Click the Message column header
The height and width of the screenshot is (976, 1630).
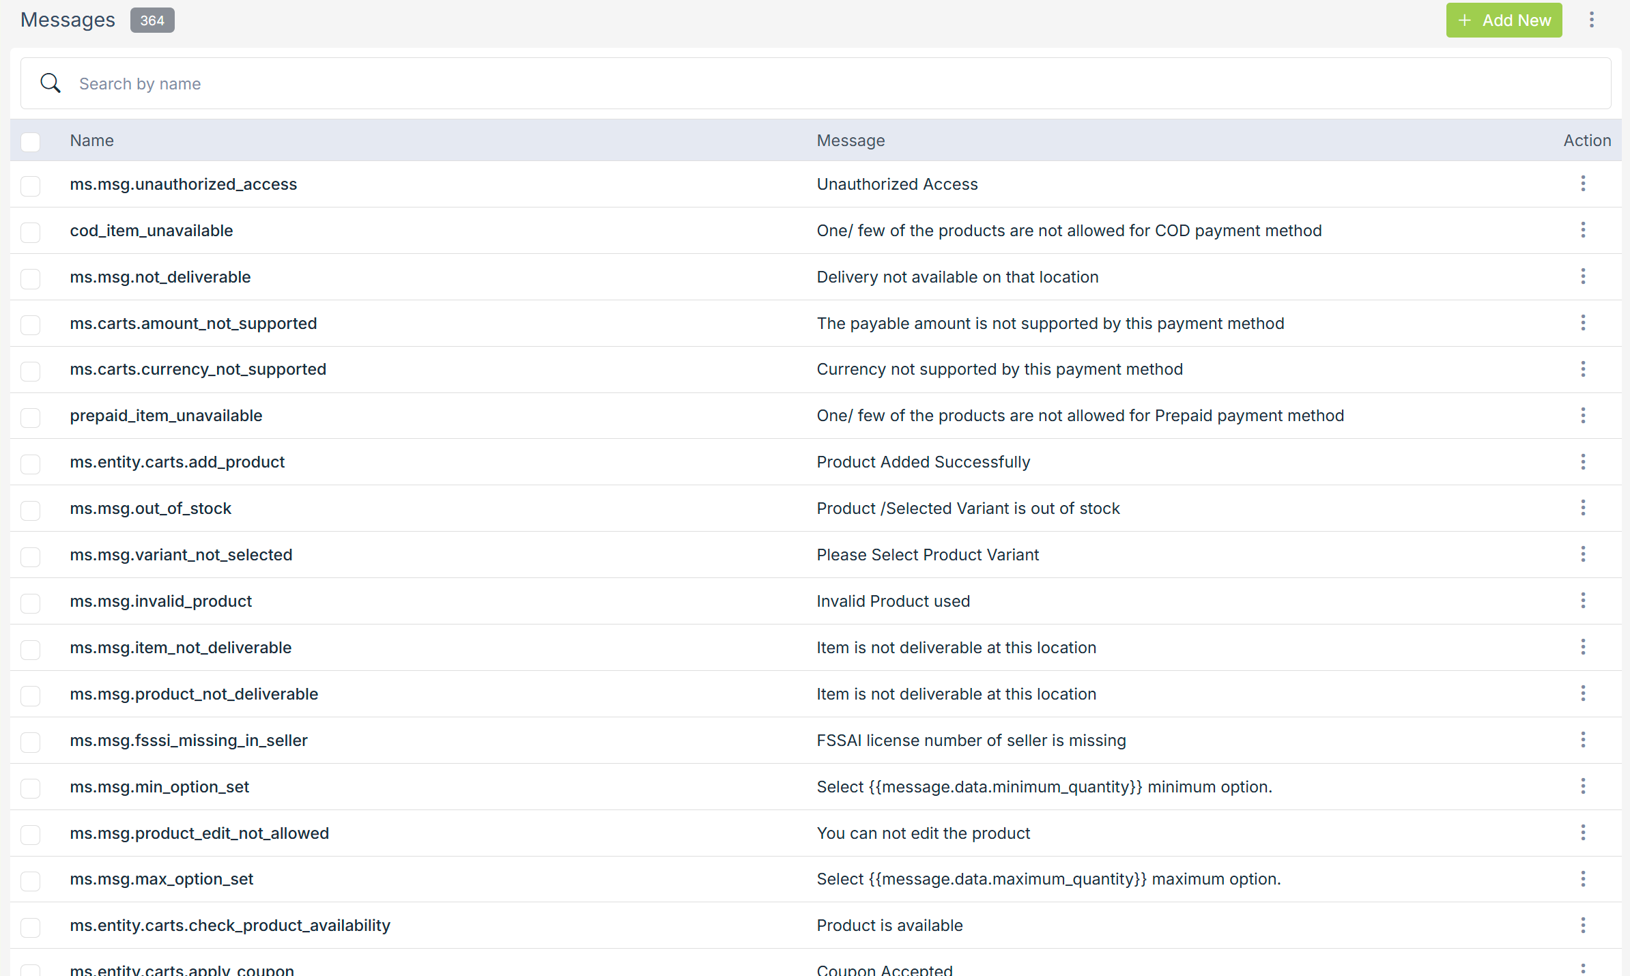(850, 141)
